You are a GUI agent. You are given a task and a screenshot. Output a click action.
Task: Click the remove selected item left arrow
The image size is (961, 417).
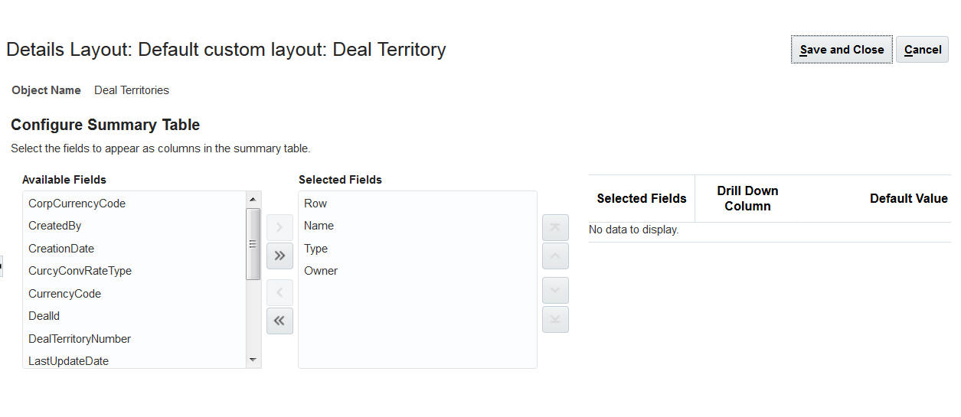pos(279,292)
